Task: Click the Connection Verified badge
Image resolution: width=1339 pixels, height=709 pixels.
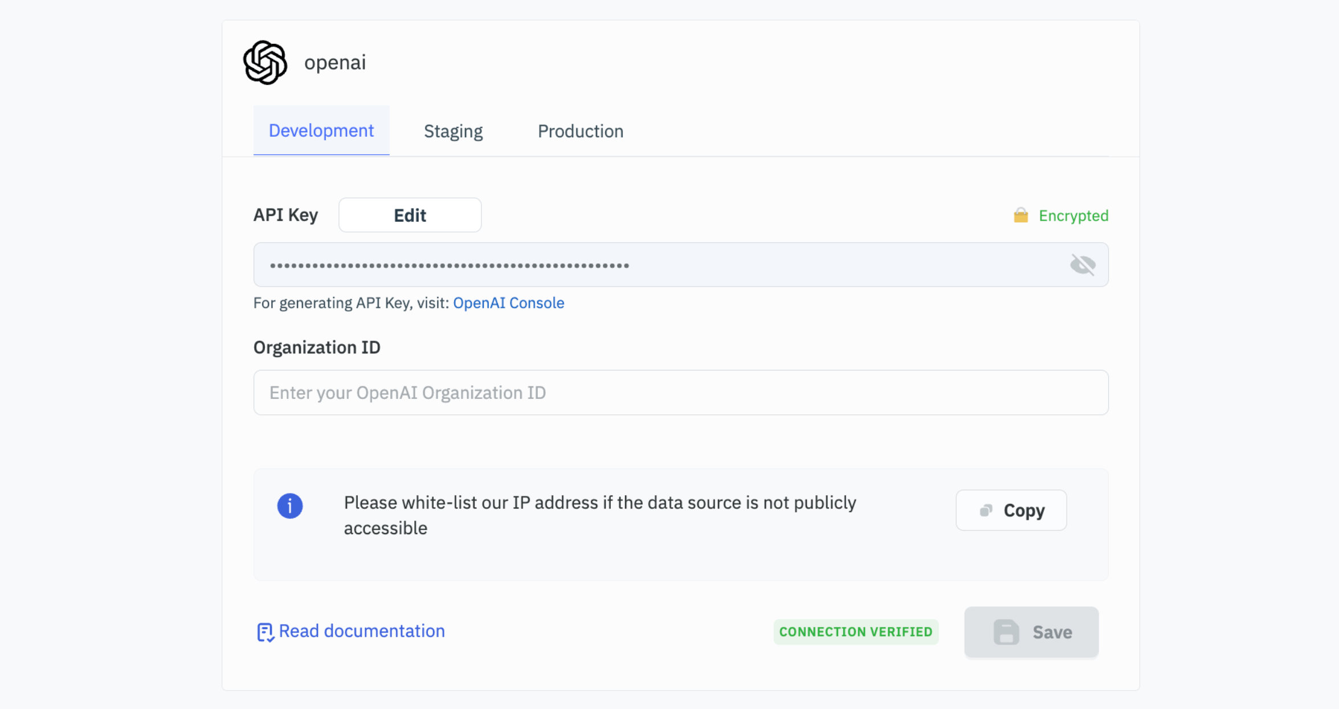Action: [x=856, y=631]
